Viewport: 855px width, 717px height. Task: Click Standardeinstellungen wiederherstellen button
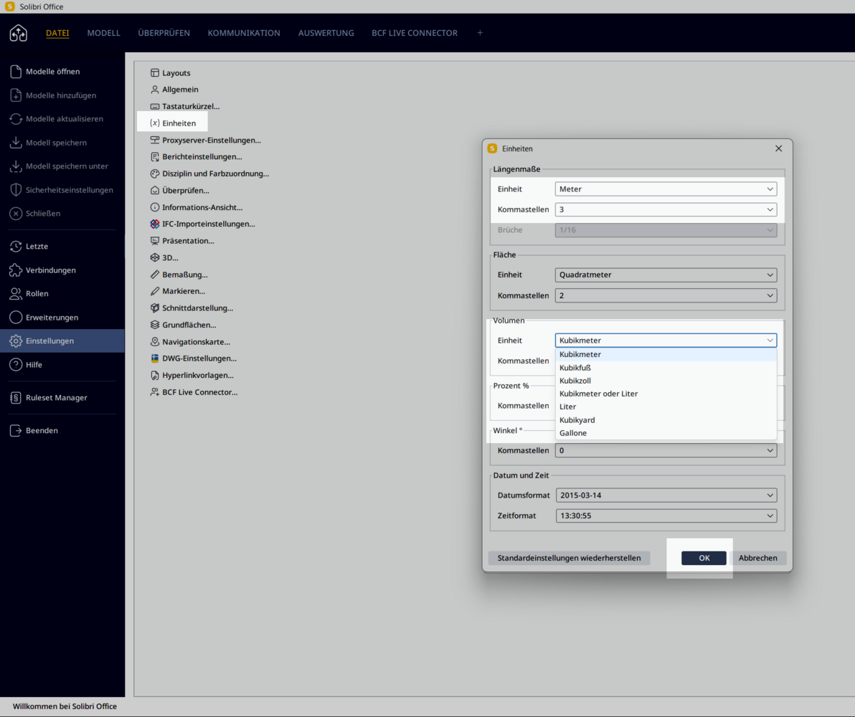point(570,558)
